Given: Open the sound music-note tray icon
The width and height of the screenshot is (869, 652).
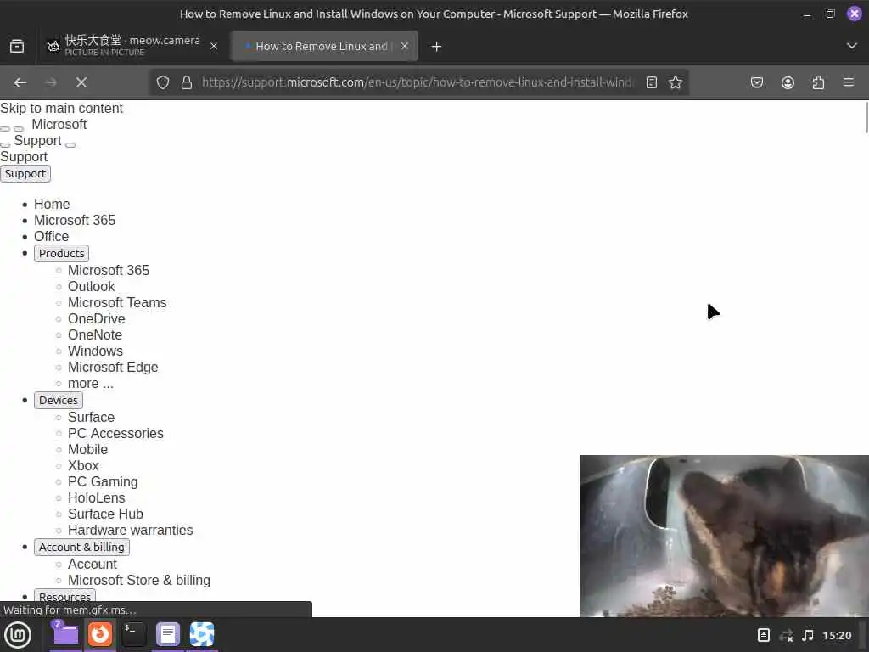Looking at the screenshot, I should tap(808, 635).
